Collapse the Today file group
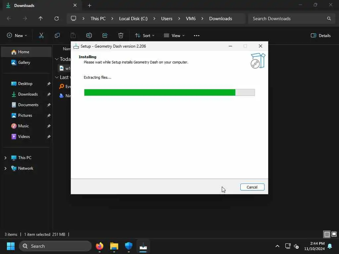The width and height of the screenshot is (339, 254). tap(57, 59)
